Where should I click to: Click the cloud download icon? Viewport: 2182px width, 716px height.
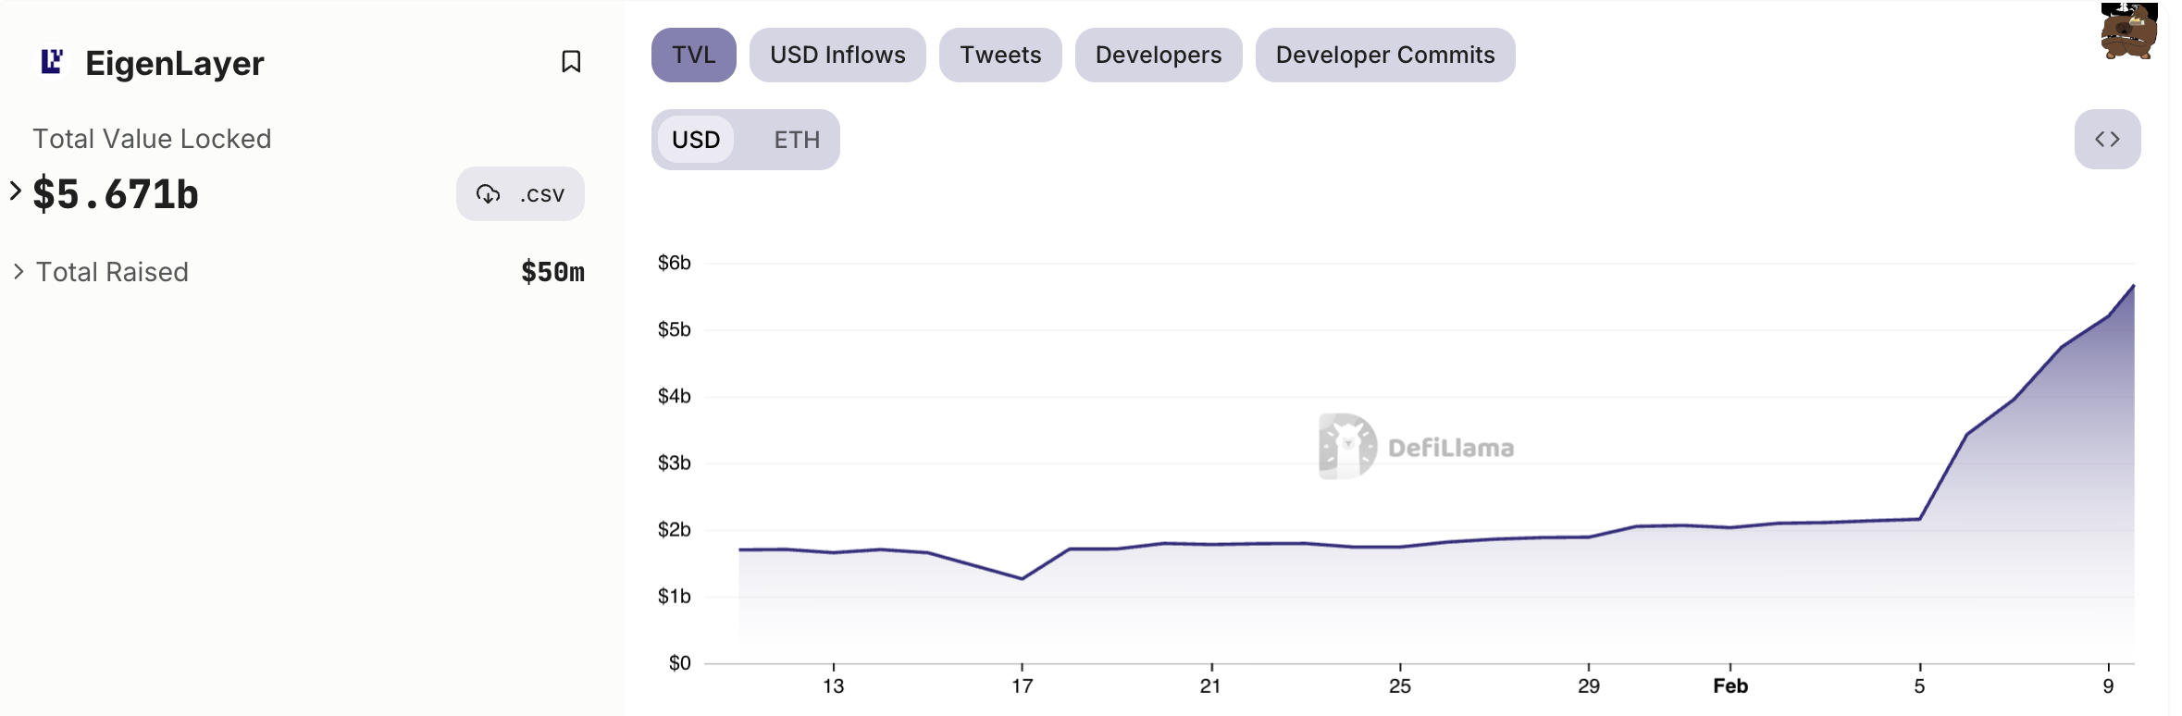[488, 194]
